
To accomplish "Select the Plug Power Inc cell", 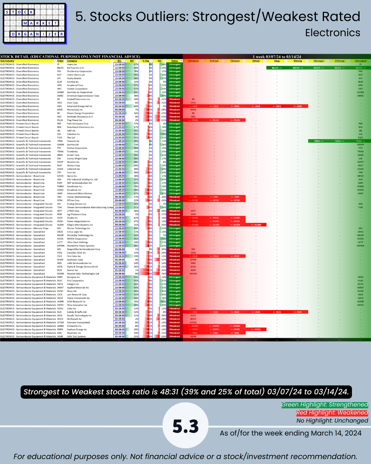I will pyautogui.click(x=90, y=120).
